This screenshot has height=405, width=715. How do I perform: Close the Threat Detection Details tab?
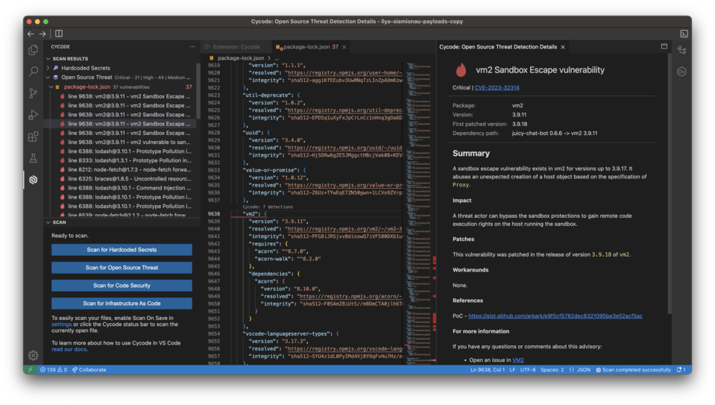point(563,47)
